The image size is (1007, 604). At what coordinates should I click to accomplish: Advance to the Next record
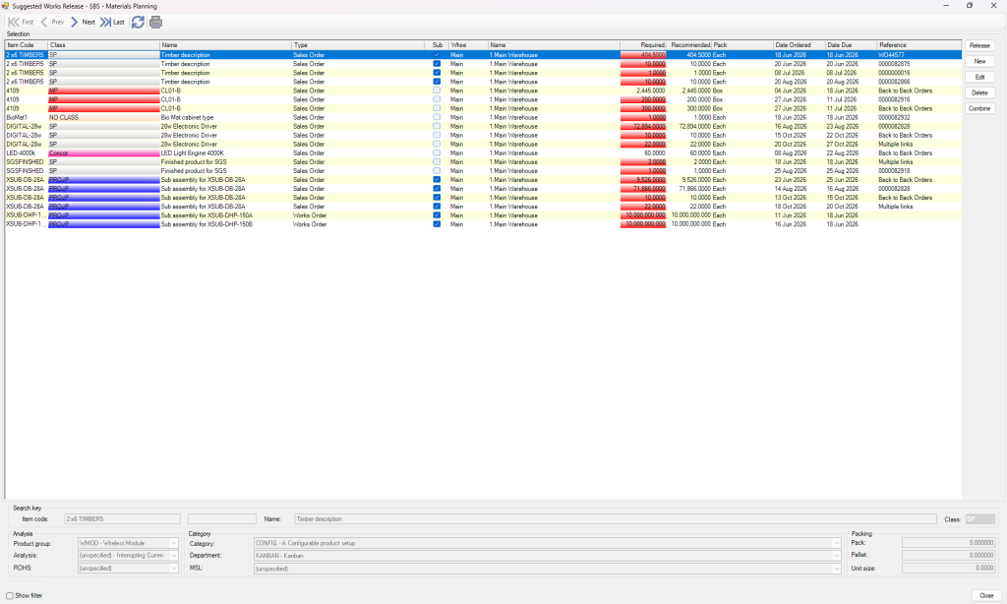coord(83,22)
